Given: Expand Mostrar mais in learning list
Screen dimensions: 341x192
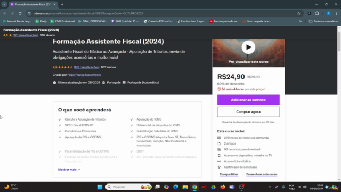Looking at the screenshot, I should 69,170.
